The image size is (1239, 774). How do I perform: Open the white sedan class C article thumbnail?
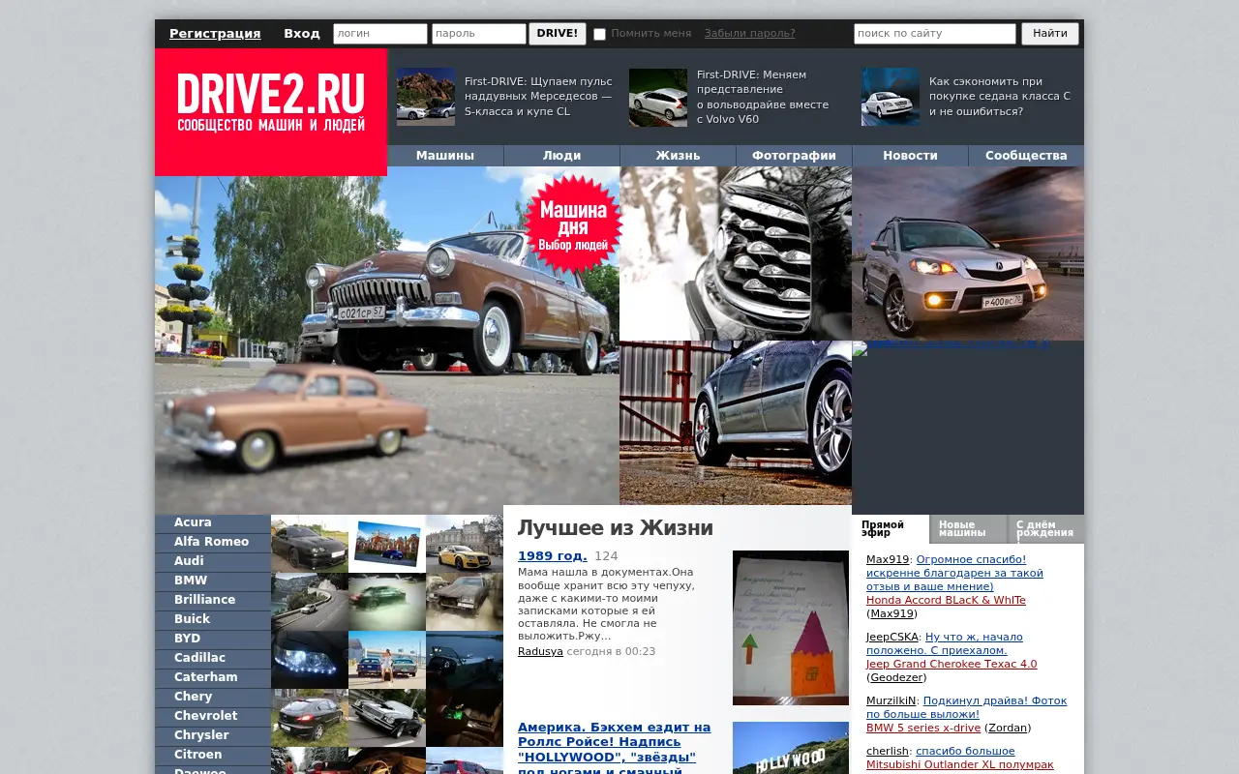click(x=891, y=97)
